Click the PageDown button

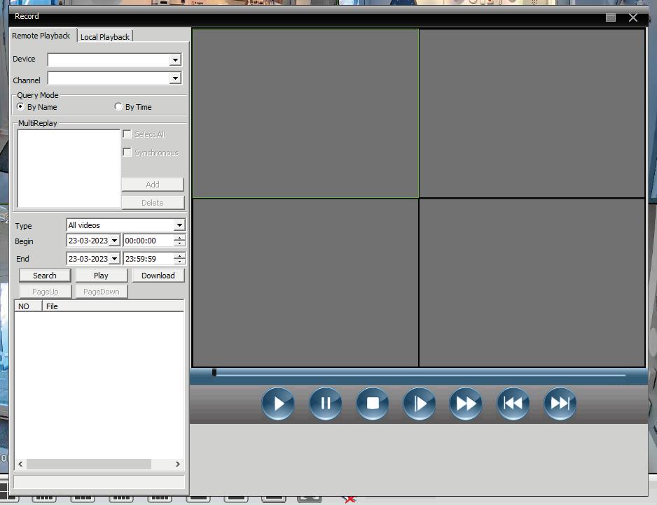pyautogui.click(x=102, y=292)
